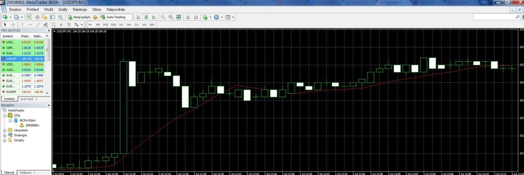Toggle the Market Watch window icon
This screenshot has height=175, width=524.
[x=30, y=17]
